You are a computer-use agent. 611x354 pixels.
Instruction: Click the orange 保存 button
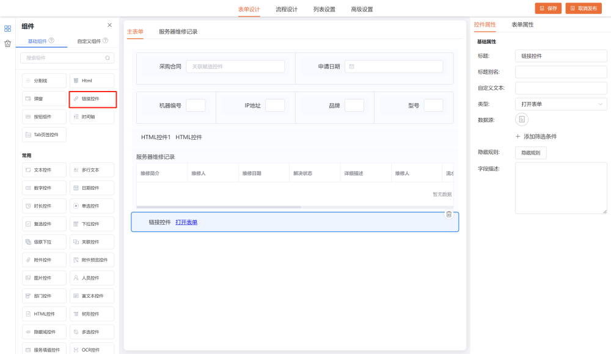548,9
